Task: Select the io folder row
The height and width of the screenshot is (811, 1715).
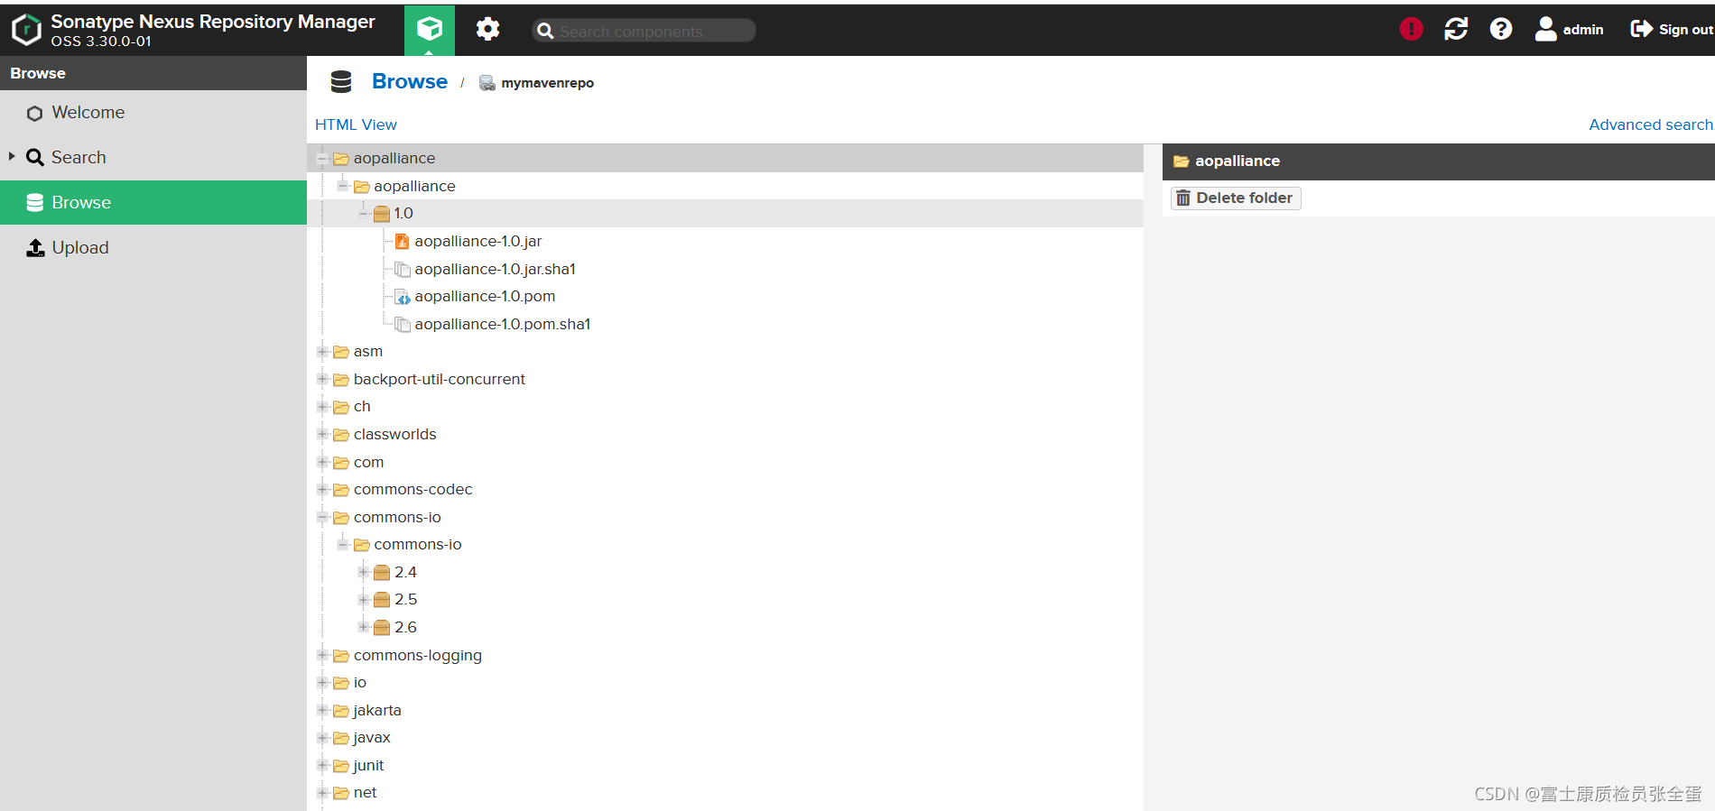Action: (x=725, y=683)
